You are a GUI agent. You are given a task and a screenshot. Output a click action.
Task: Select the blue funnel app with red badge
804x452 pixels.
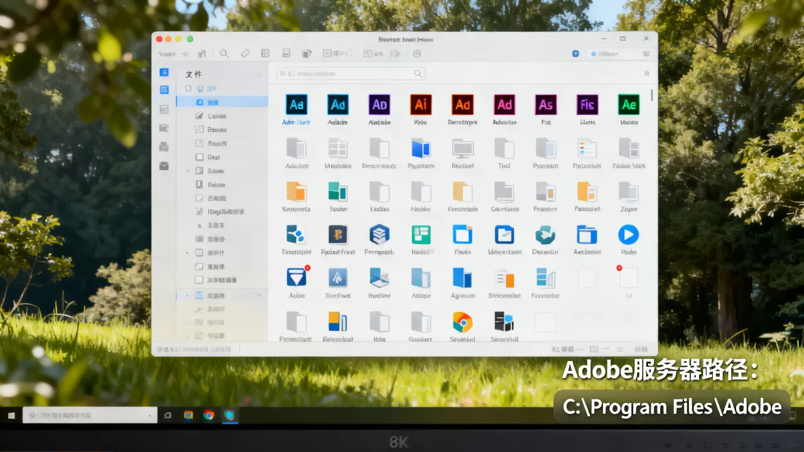(x=296, y=277)
